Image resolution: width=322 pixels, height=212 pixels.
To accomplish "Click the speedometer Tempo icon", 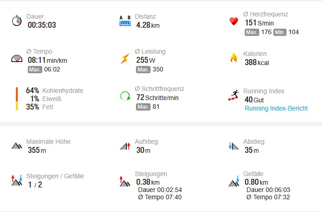I will [x=17, y=59].
